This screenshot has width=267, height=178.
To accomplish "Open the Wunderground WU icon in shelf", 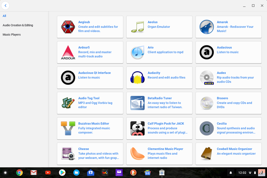I will tap(105, 173).
